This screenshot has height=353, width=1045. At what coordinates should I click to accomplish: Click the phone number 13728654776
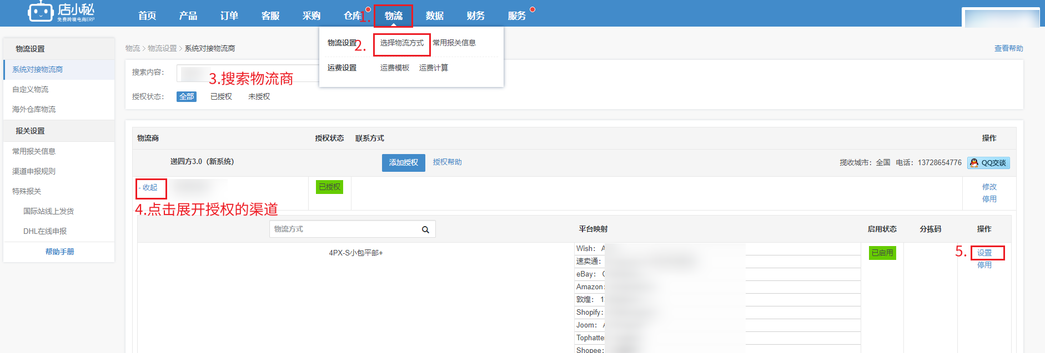940,162
